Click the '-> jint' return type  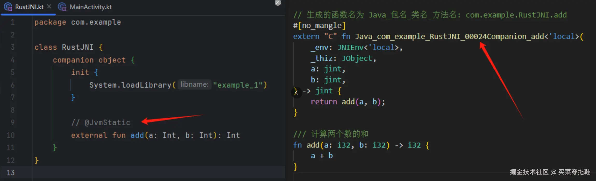[317, 91]
